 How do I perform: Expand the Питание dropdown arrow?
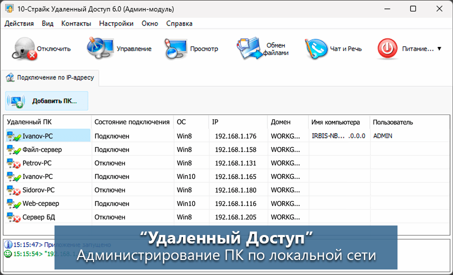[x=439, y=49]
